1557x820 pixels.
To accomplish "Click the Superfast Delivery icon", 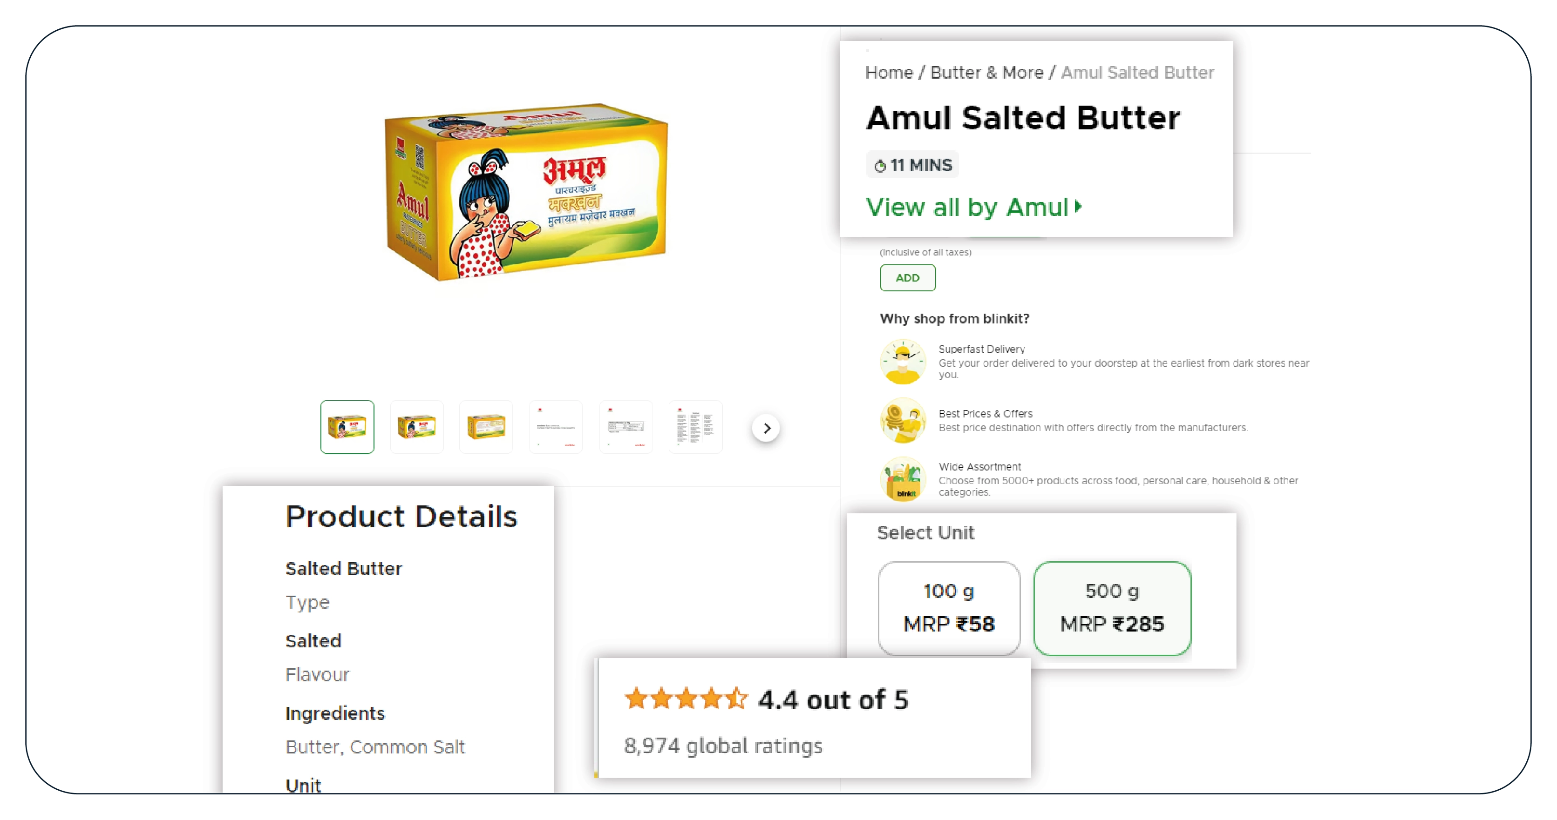I will tap(903, 361).
